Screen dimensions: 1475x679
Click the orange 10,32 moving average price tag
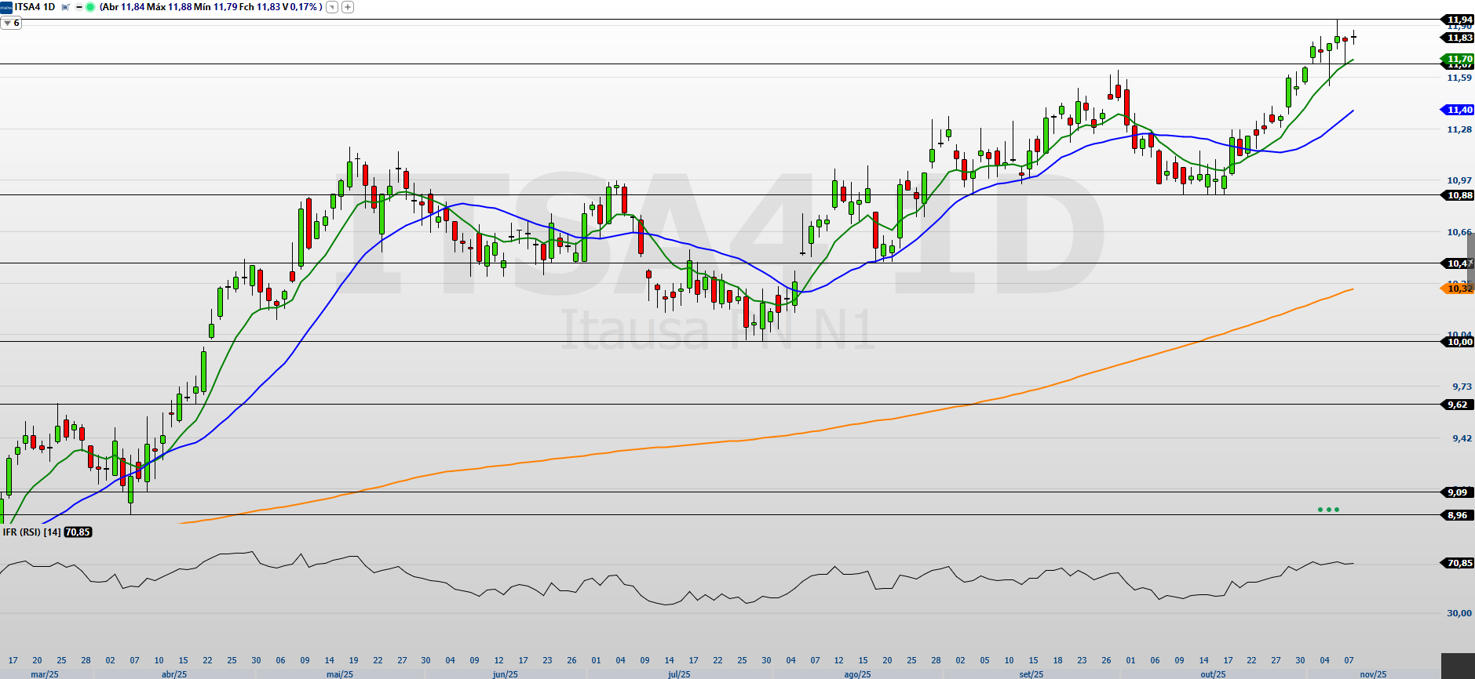[x=1459, y=289]
